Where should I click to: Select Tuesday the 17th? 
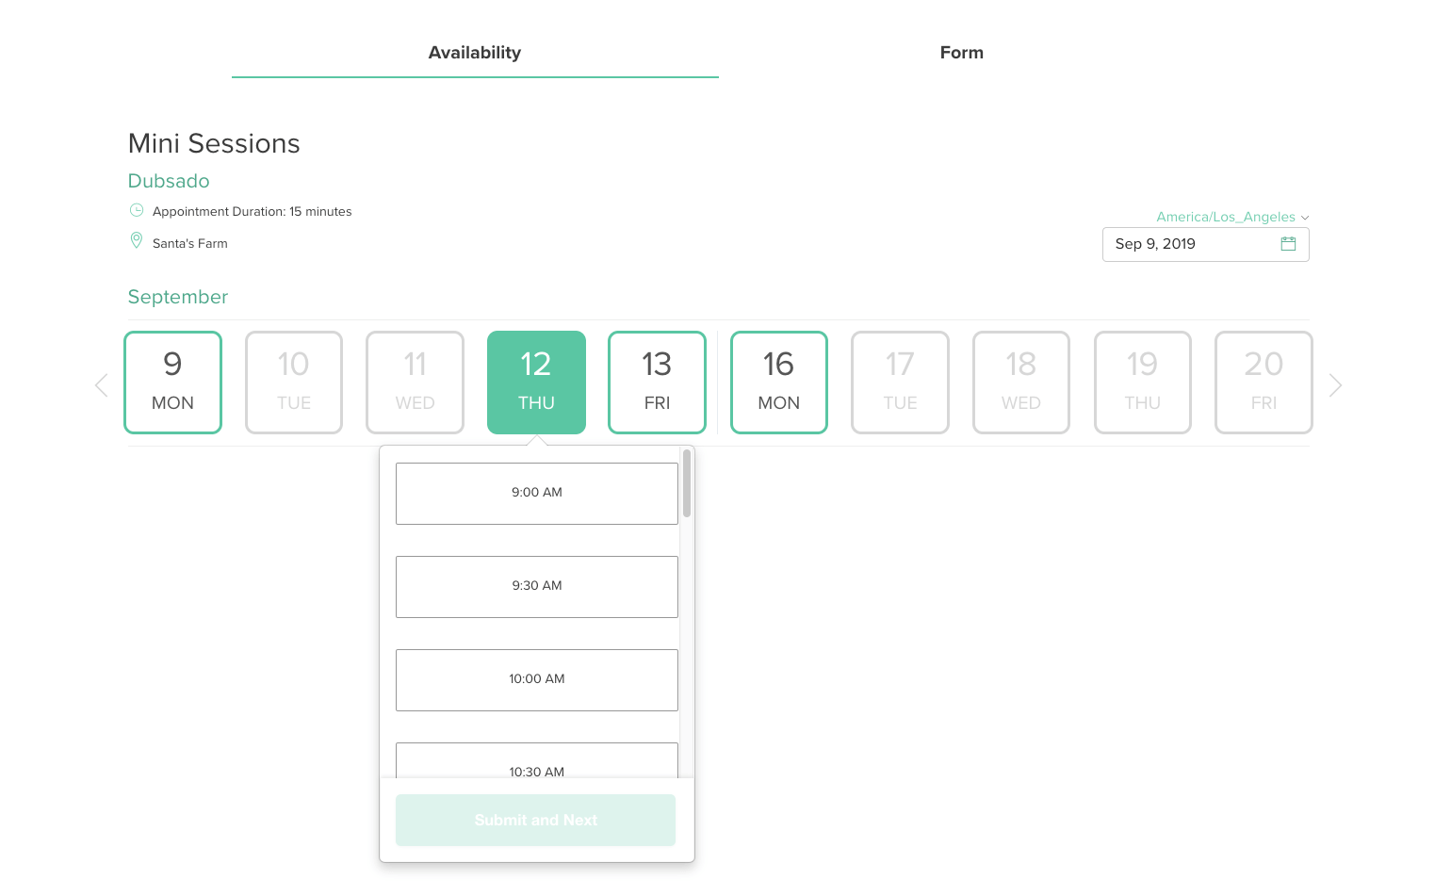point(900,383)
